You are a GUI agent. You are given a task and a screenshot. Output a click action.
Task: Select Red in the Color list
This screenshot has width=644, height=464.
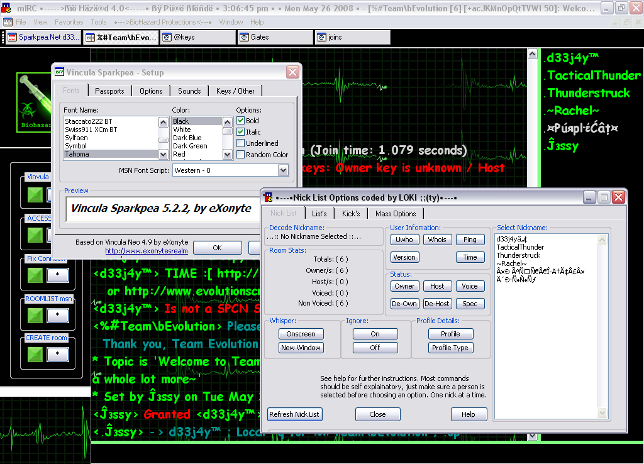[197, 154]
